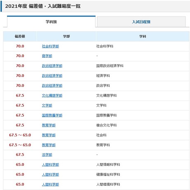Click the 70.0 value in 社会科学部 row
This screenshot has width=190, height=190.
tap(20, 46)
